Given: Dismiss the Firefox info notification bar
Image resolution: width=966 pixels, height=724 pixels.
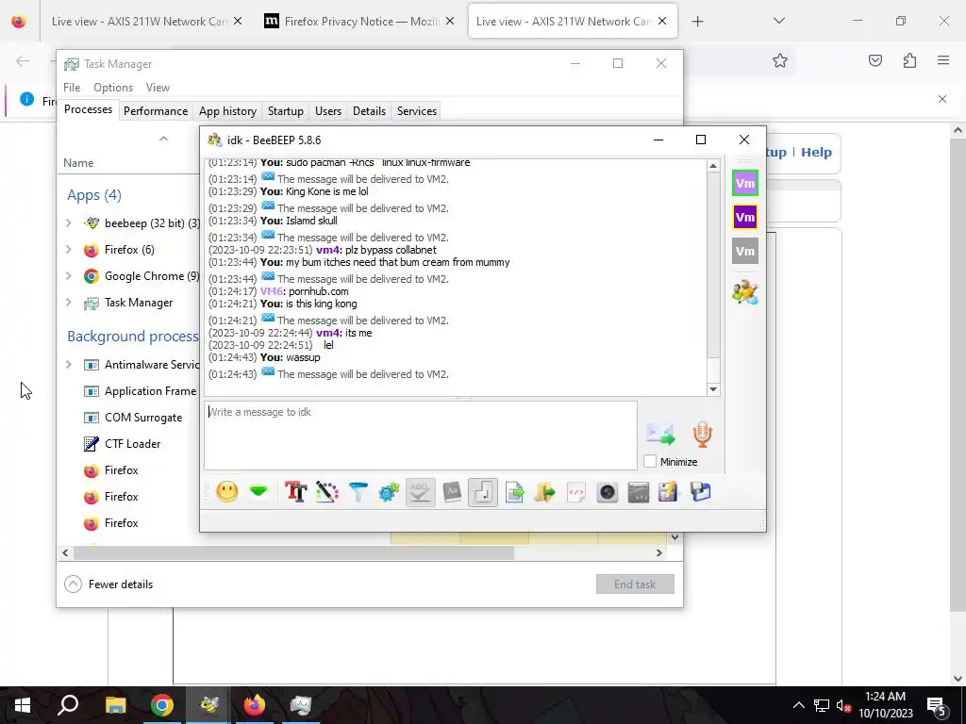Looking at the screenshot, I should (x=942, y=99).
